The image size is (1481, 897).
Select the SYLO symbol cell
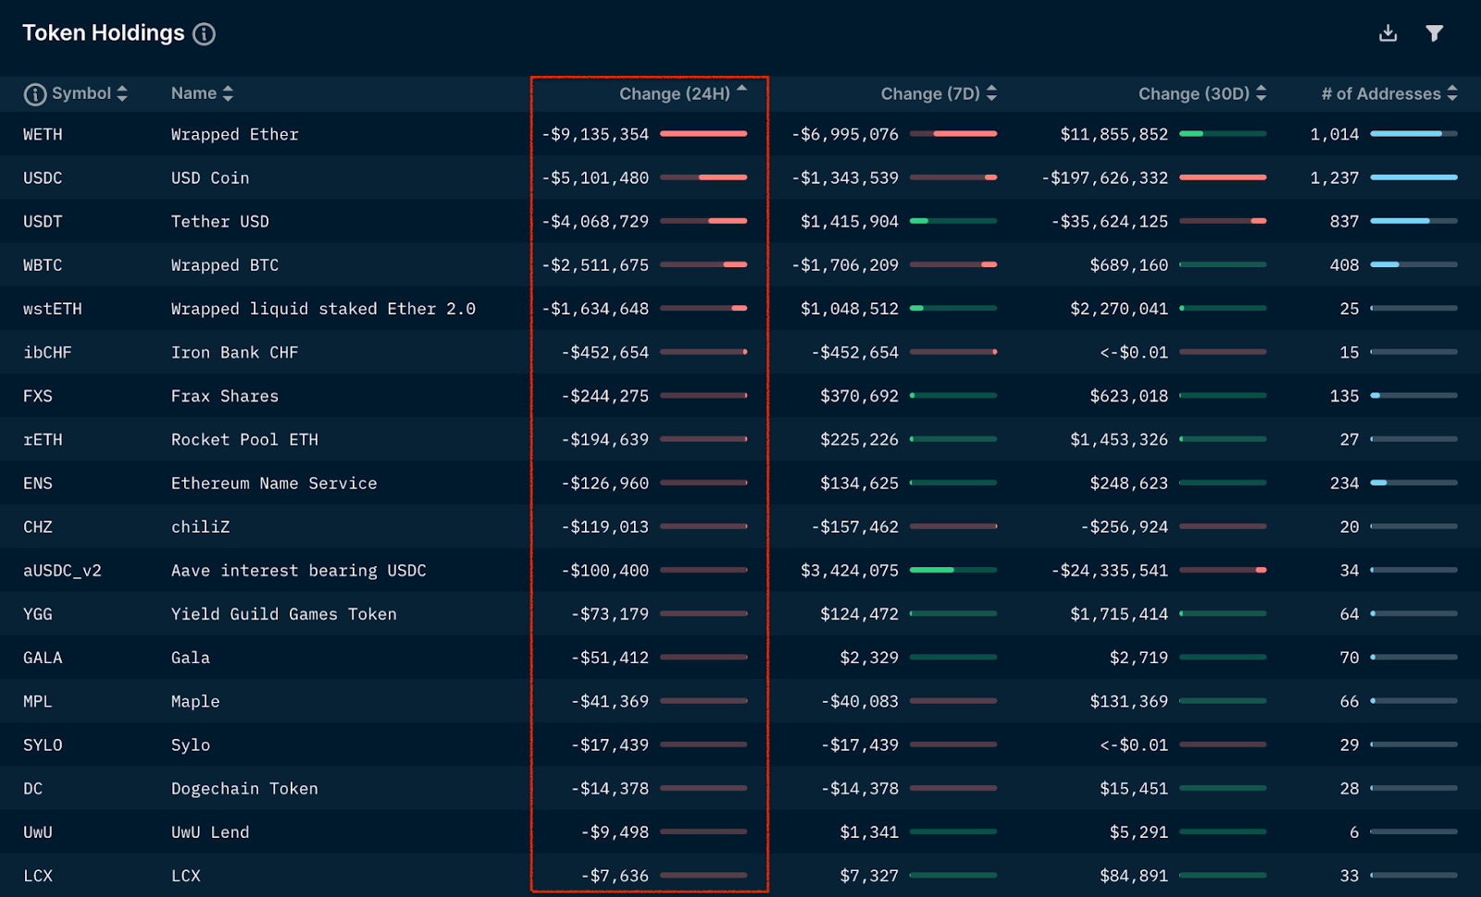click(43, 745)
